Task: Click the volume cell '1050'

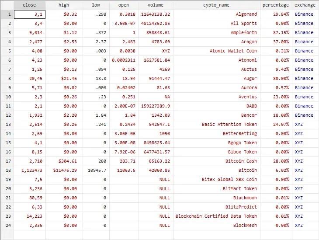Action: [156, 133]
